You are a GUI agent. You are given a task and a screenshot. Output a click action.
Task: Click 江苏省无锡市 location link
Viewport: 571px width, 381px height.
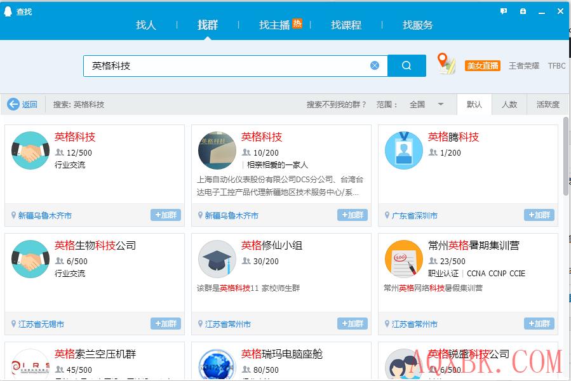tap(41, 324)
